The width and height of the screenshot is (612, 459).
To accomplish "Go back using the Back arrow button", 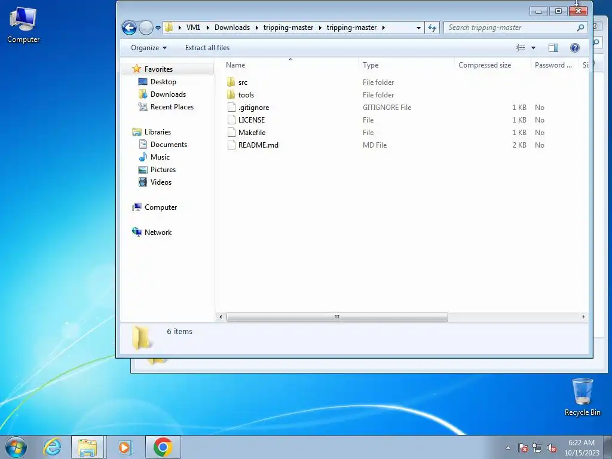I will 129,27.
